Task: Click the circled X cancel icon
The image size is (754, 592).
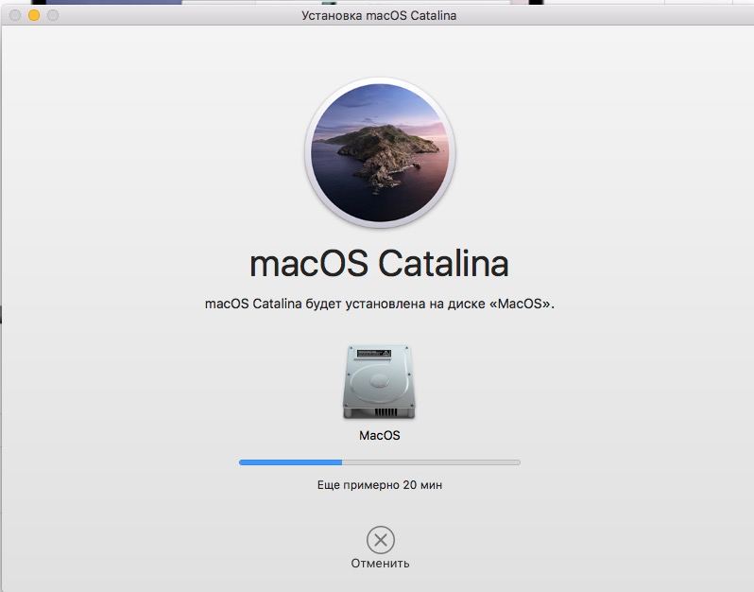Action: click(381, 540)
